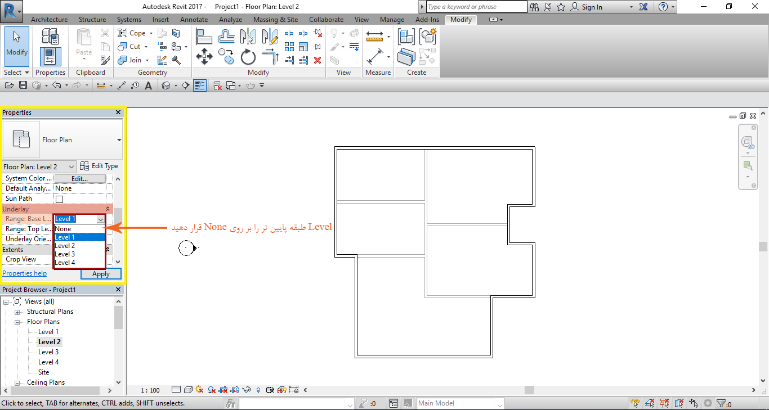Screen dimensions: 769x410
Task: Select Trim/Extend to Corner tool
Action: tap(270, 57)
